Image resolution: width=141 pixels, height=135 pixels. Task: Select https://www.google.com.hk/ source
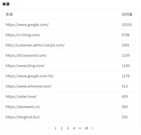click(30, 76)
